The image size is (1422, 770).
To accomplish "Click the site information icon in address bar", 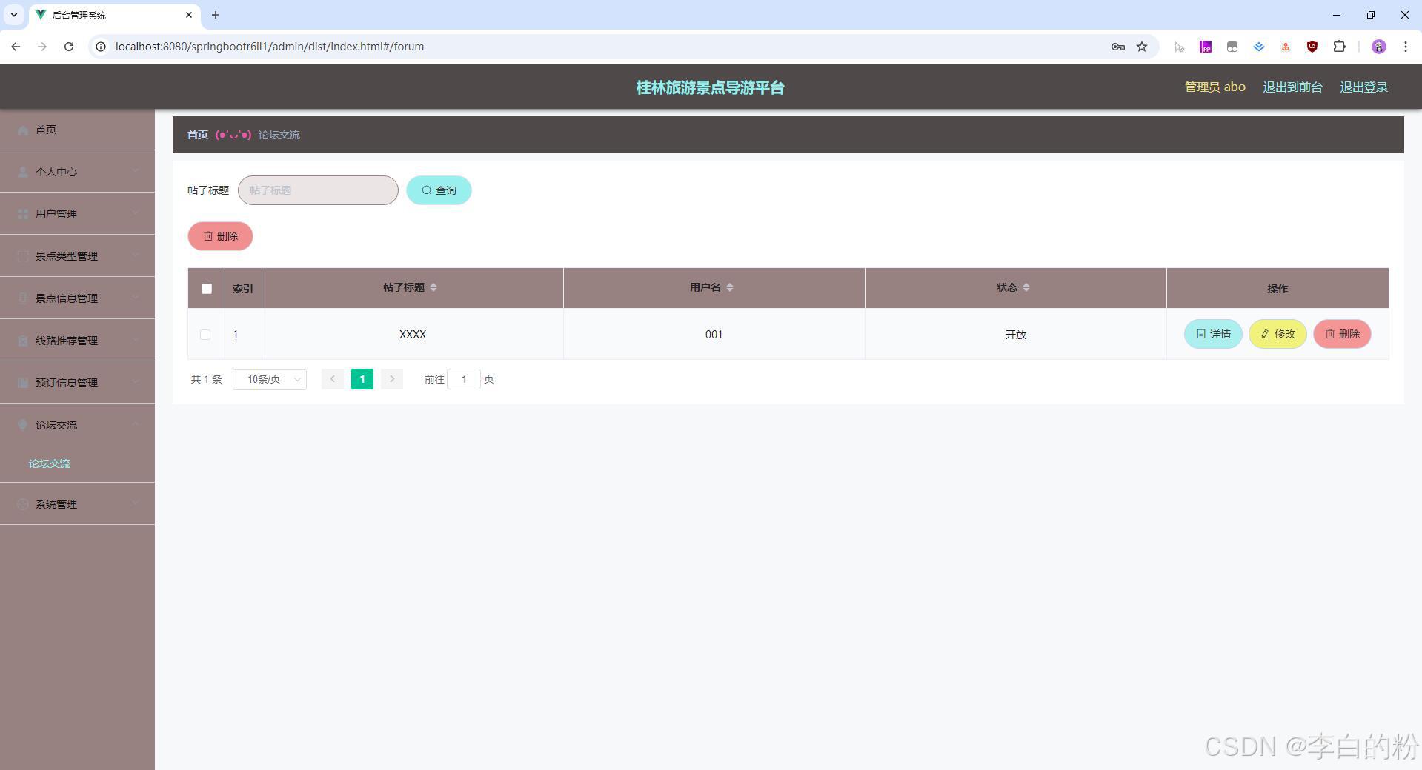I will click(101, 47).
